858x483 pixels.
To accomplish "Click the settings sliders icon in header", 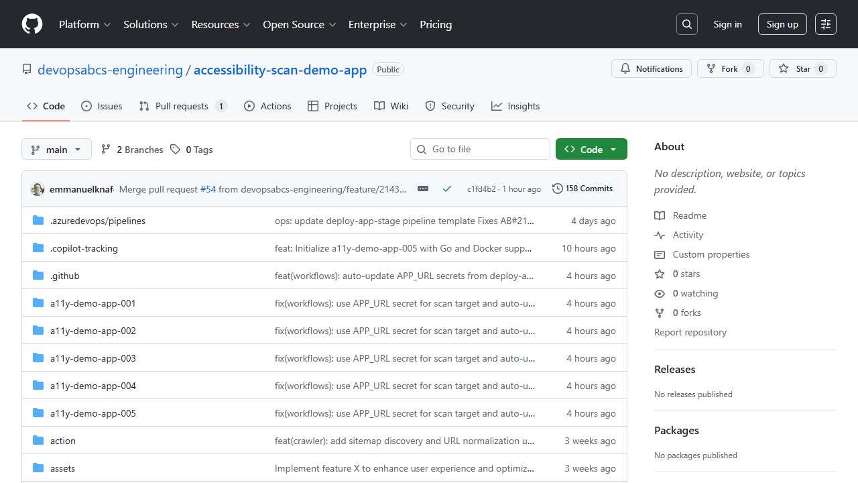I will point(826,24).
